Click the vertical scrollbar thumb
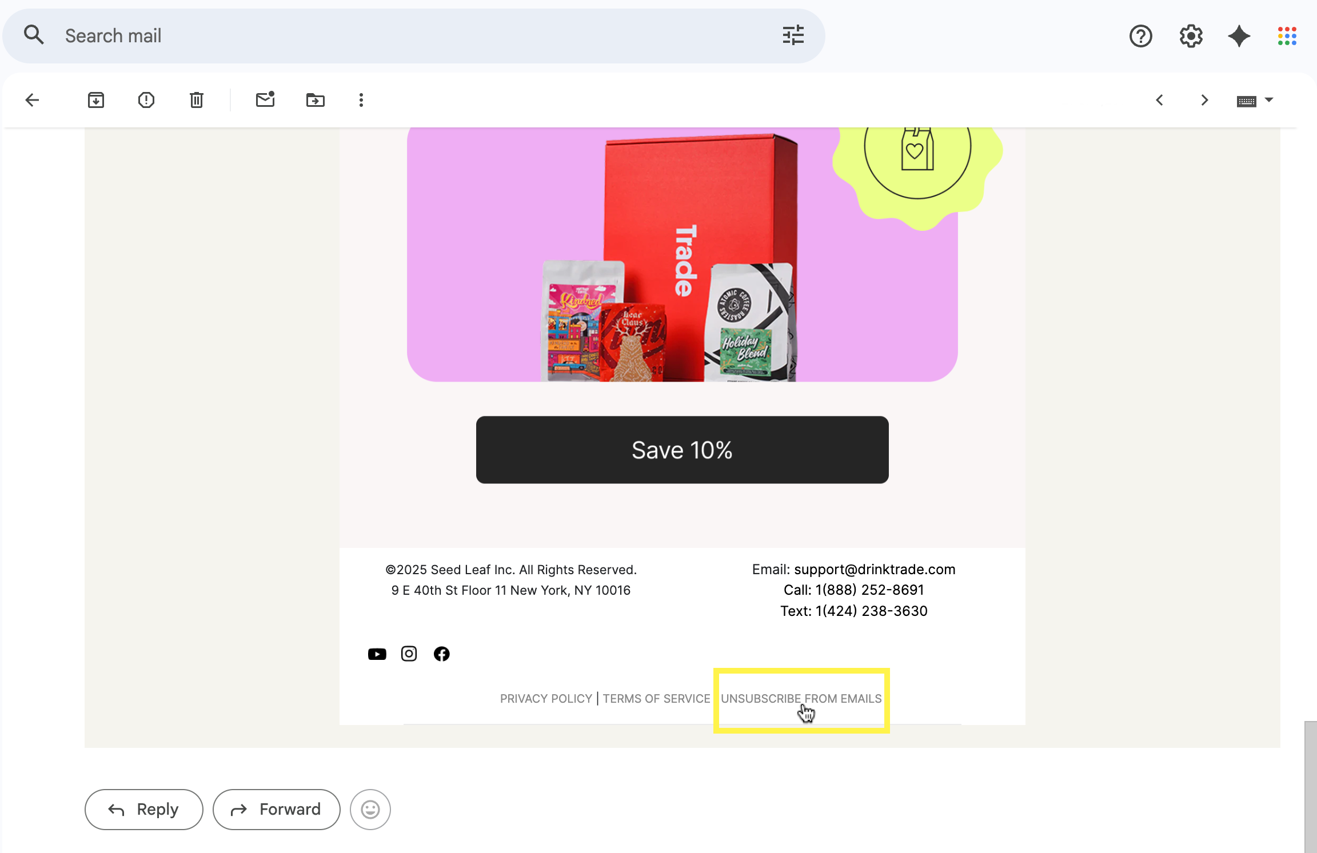 pyautogui.click(x=1310, y=786)
